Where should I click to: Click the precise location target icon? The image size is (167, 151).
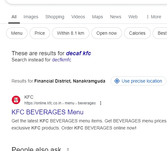point(117,81)
